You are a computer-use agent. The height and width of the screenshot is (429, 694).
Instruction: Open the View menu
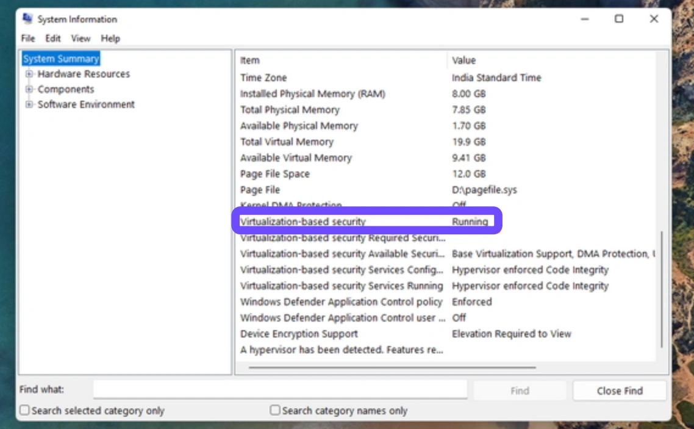(80, 38)
